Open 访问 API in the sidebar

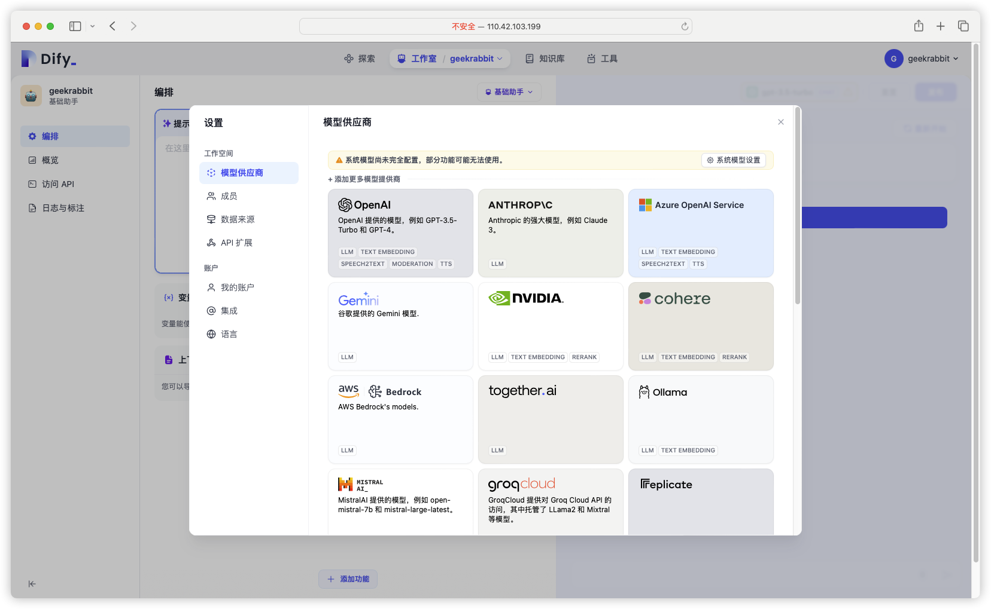coord(75,184)
